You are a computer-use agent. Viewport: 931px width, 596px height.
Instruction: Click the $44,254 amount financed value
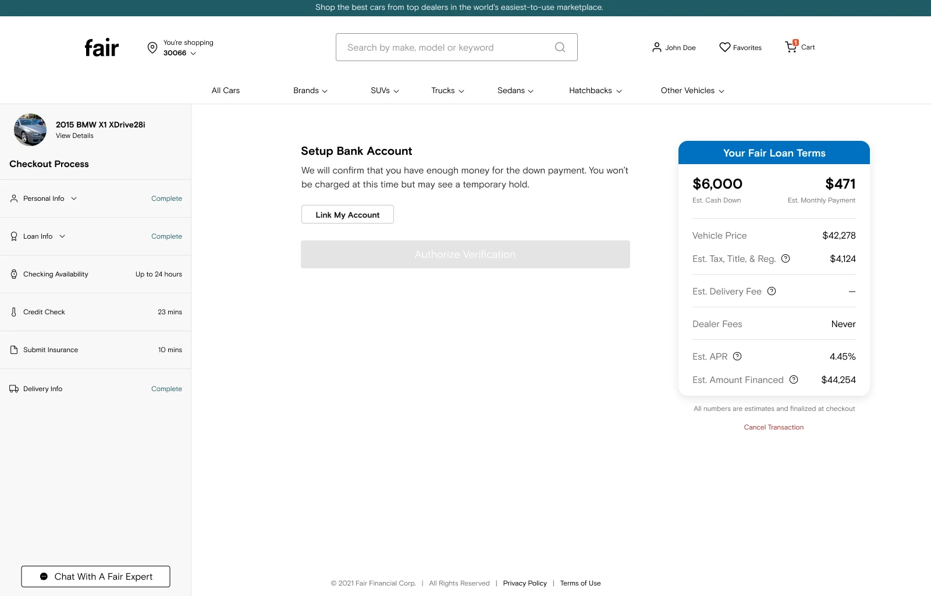click(838, 380)
